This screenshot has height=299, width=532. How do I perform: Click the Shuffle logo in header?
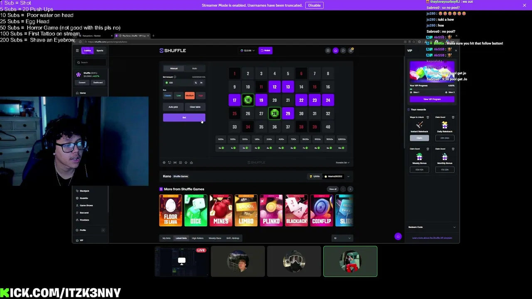coord(172,51)
